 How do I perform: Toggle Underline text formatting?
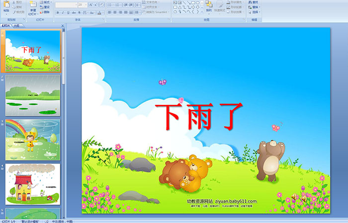tap(69, 12)
